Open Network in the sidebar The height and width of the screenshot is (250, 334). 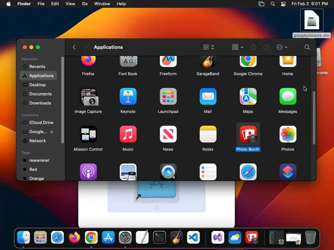38,141
